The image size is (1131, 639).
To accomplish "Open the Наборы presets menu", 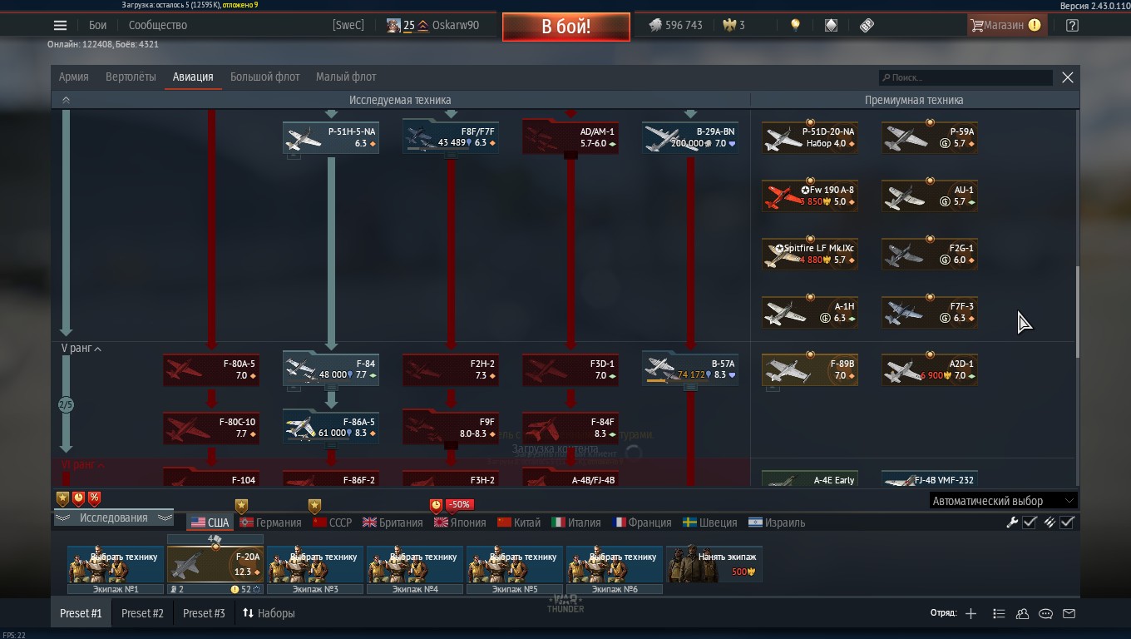I will click(x=269, y=613).
